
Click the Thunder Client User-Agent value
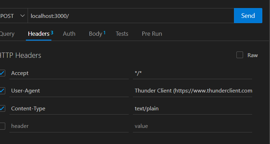[x=192, y=91]
